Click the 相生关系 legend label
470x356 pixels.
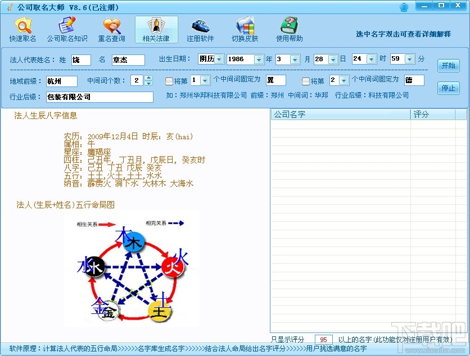pos(87,224)
